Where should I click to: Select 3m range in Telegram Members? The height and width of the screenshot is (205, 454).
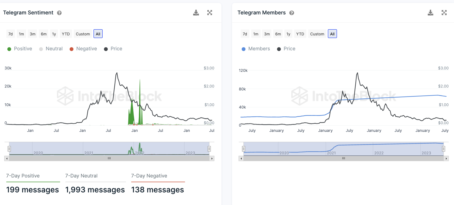(267, 34)
